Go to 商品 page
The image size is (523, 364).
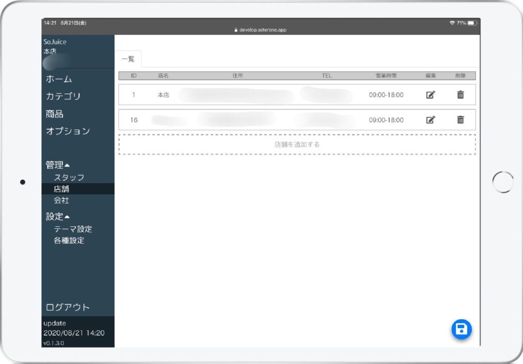[x=55, y=114]
